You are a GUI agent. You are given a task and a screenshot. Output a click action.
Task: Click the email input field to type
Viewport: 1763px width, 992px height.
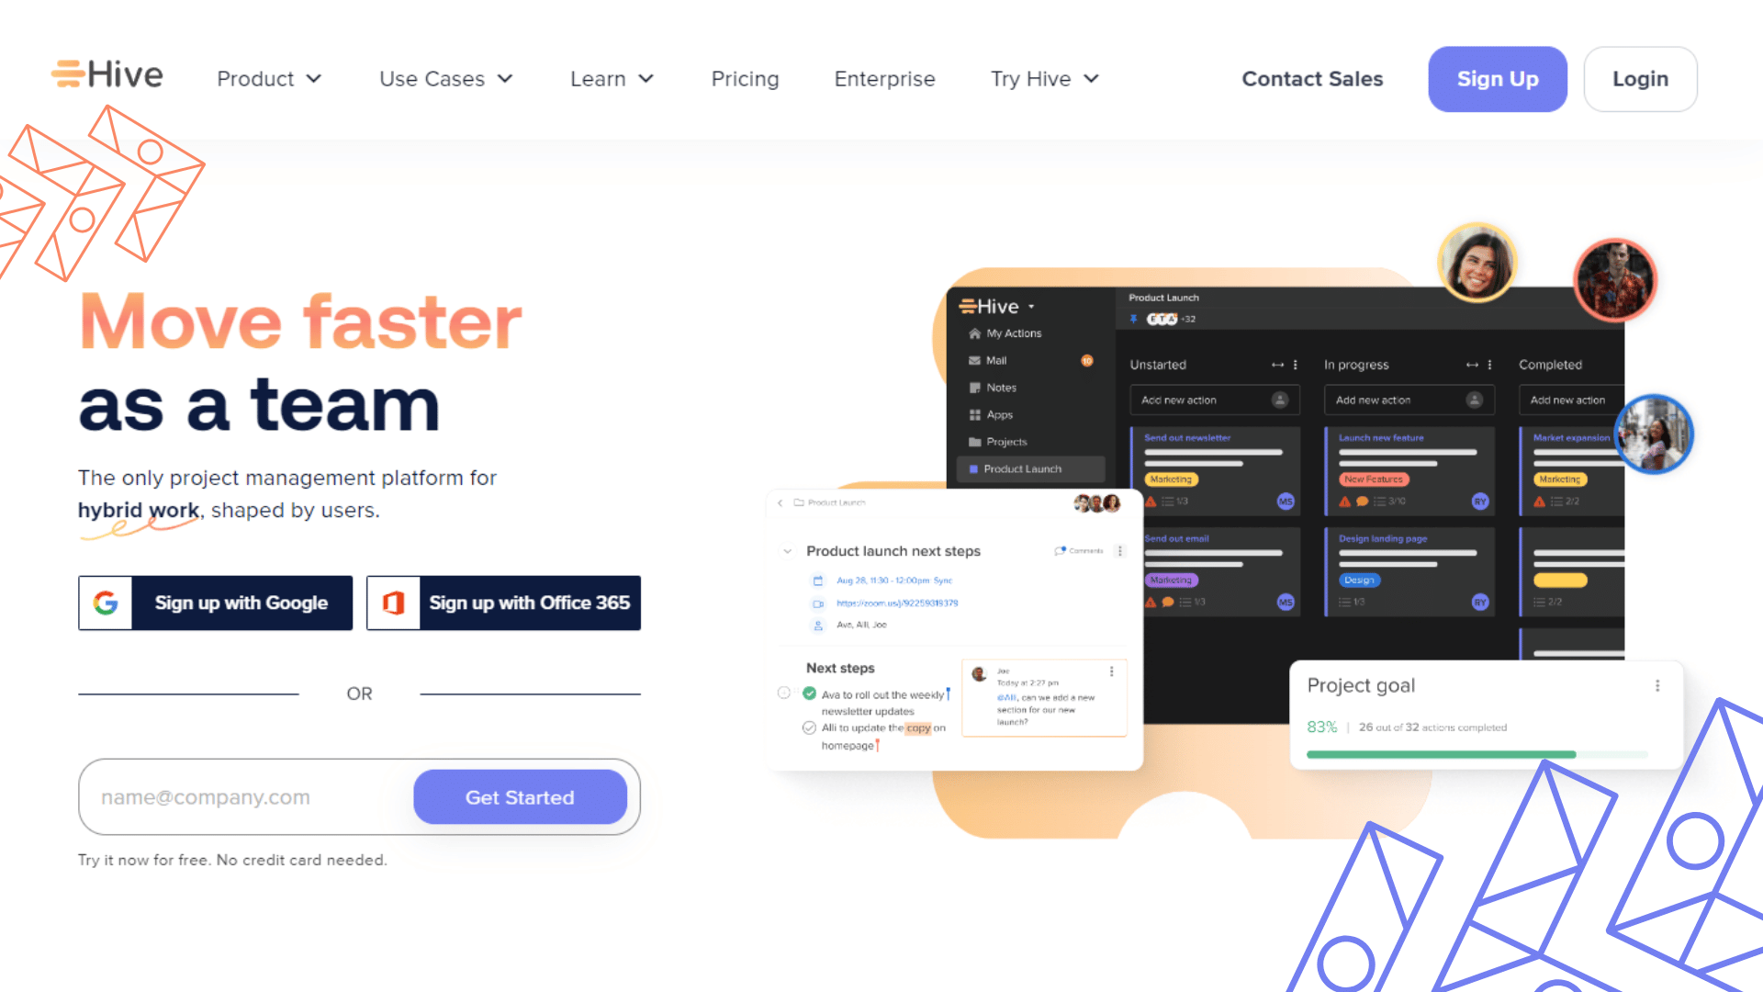[x=242, y=795]
